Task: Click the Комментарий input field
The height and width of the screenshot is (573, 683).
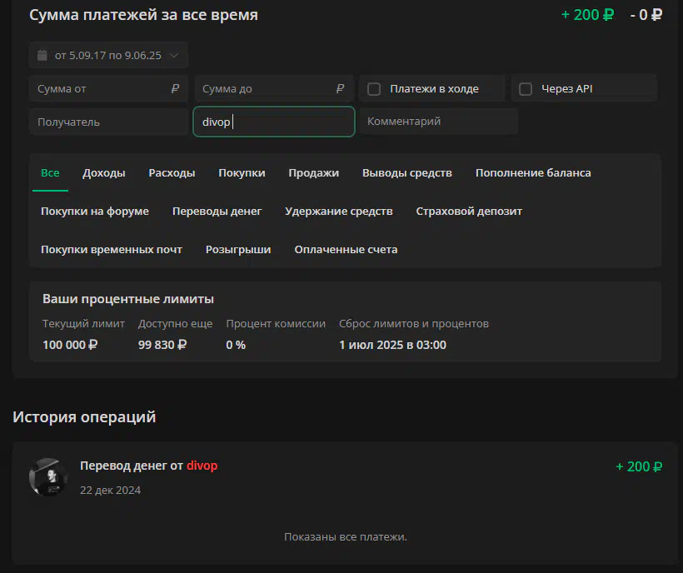Action: click(439, 121)
